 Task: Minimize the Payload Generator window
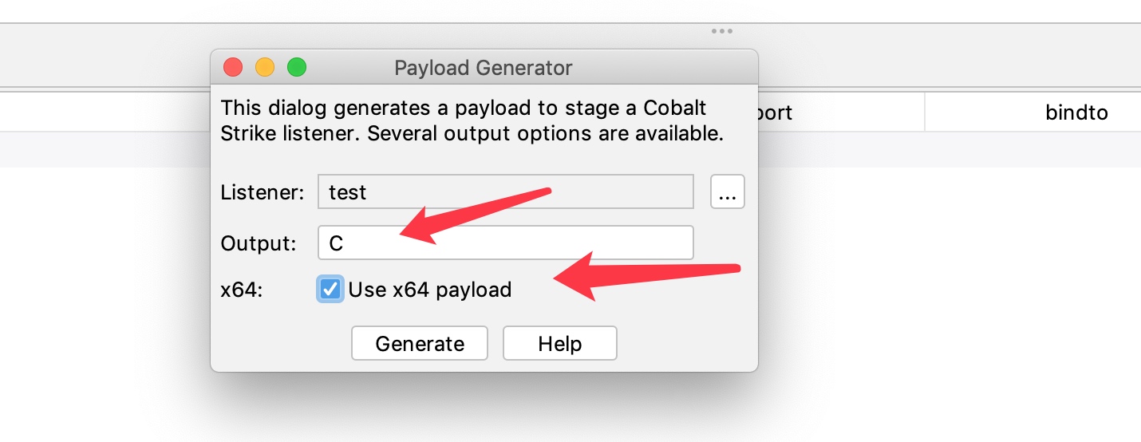tap(265, 68)
